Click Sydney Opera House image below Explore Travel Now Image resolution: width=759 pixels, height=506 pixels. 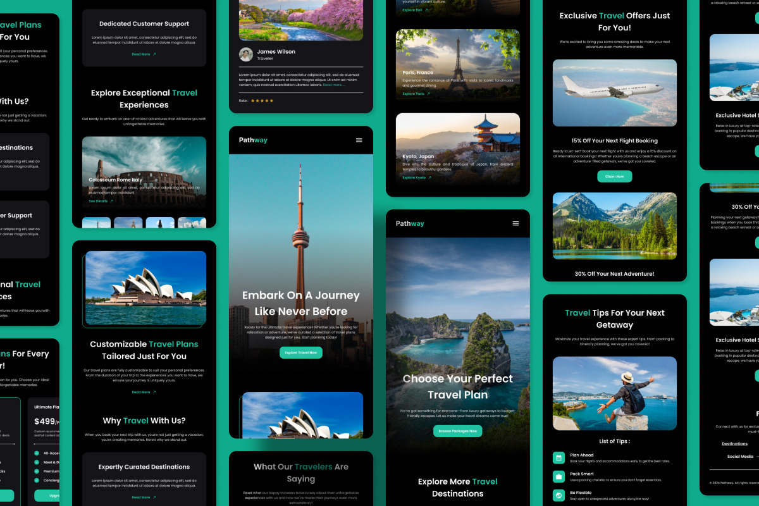pos(302,415)
